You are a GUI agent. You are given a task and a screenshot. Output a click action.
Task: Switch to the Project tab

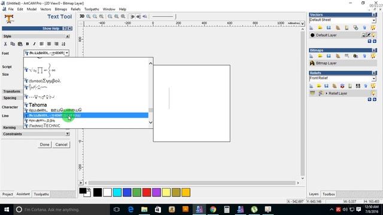[x=8, y=194]
